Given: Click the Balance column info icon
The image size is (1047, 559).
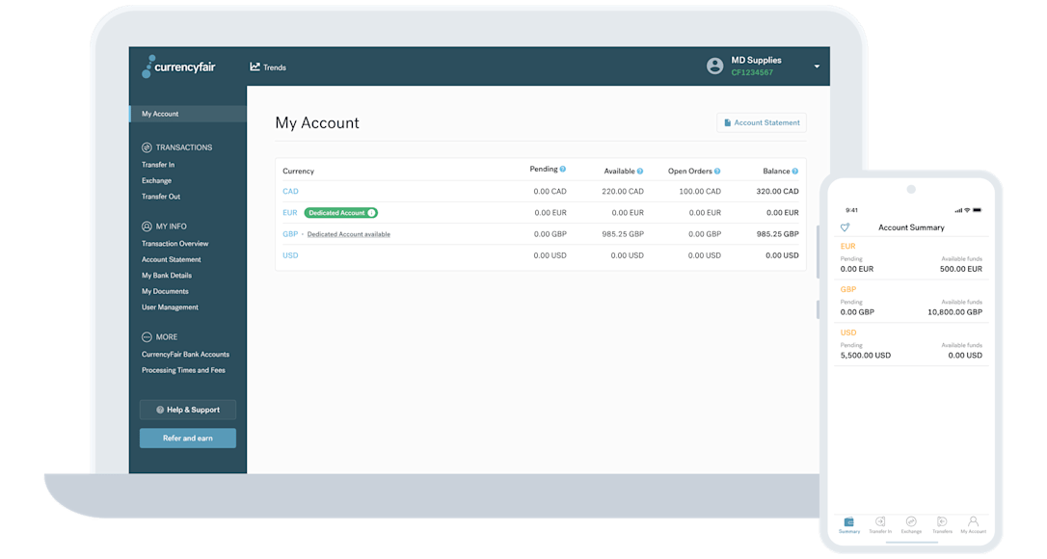Looking at the screenshot, I should 792,169.
